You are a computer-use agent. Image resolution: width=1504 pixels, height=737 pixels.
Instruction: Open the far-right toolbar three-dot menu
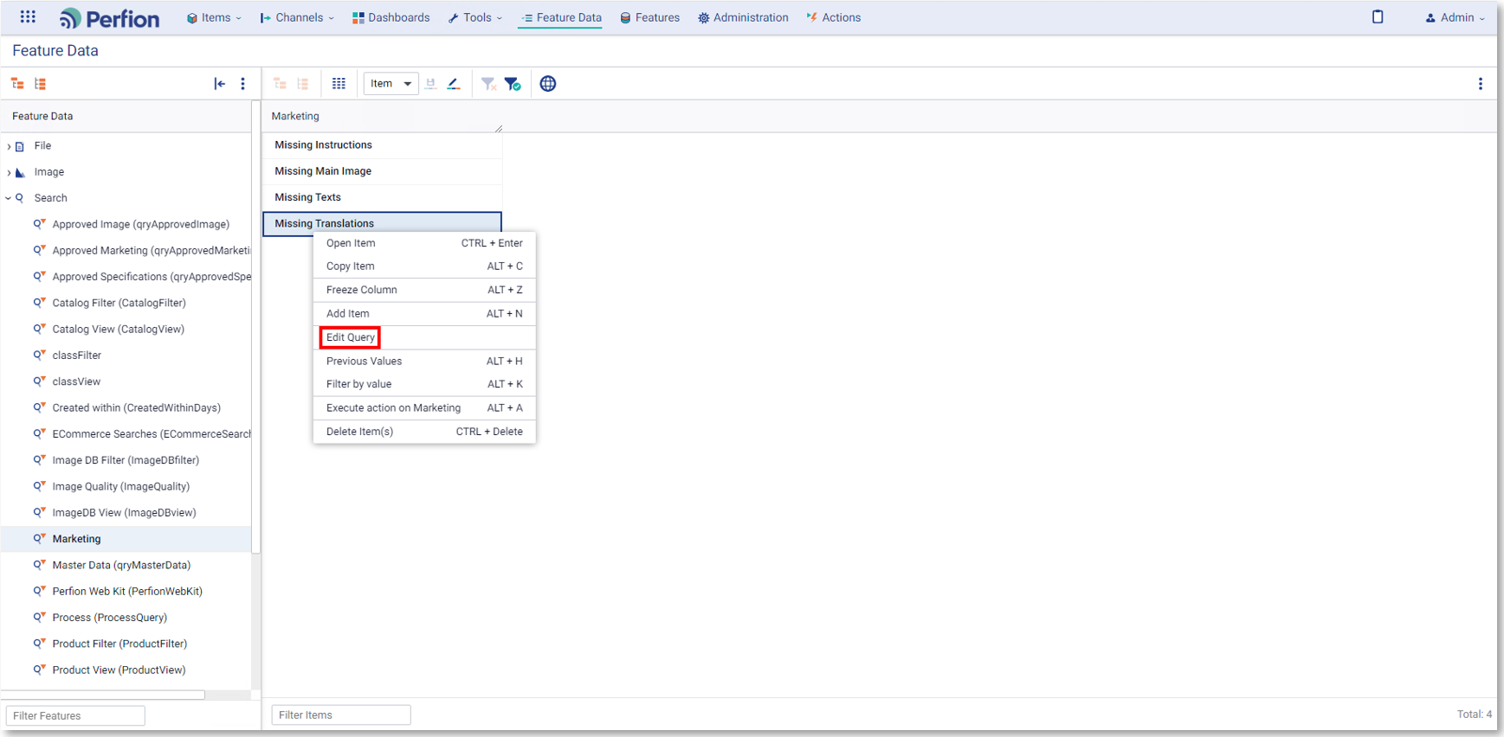point(1480,84)
